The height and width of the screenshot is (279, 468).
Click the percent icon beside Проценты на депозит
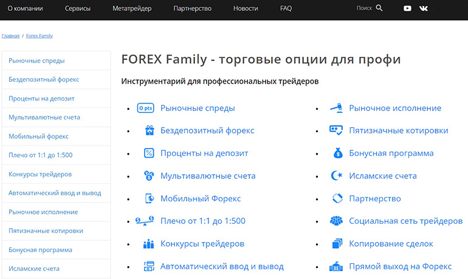point(149,153)
